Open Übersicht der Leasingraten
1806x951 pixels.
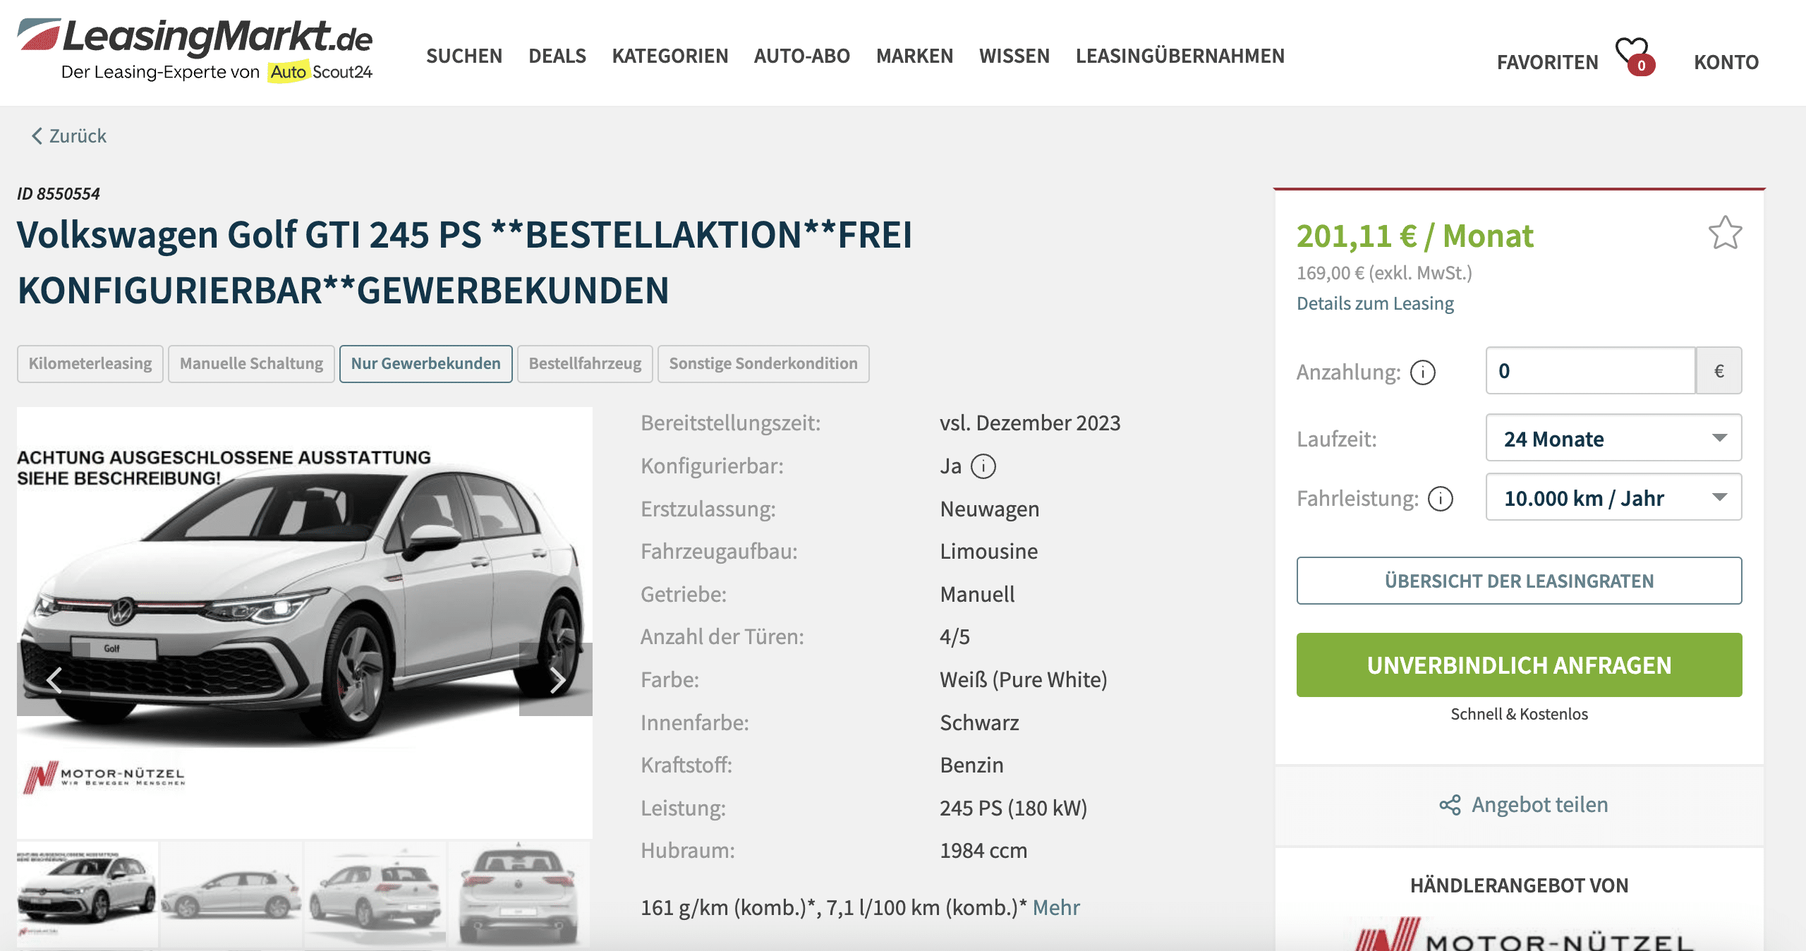coord(1519,581)
